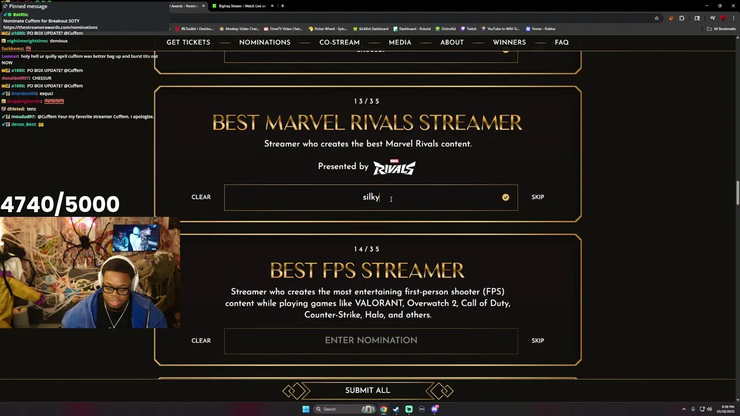Screen dimensions: 740x416
Task: Open Google Chrome from the taskbar
Action: click(383, 409)
